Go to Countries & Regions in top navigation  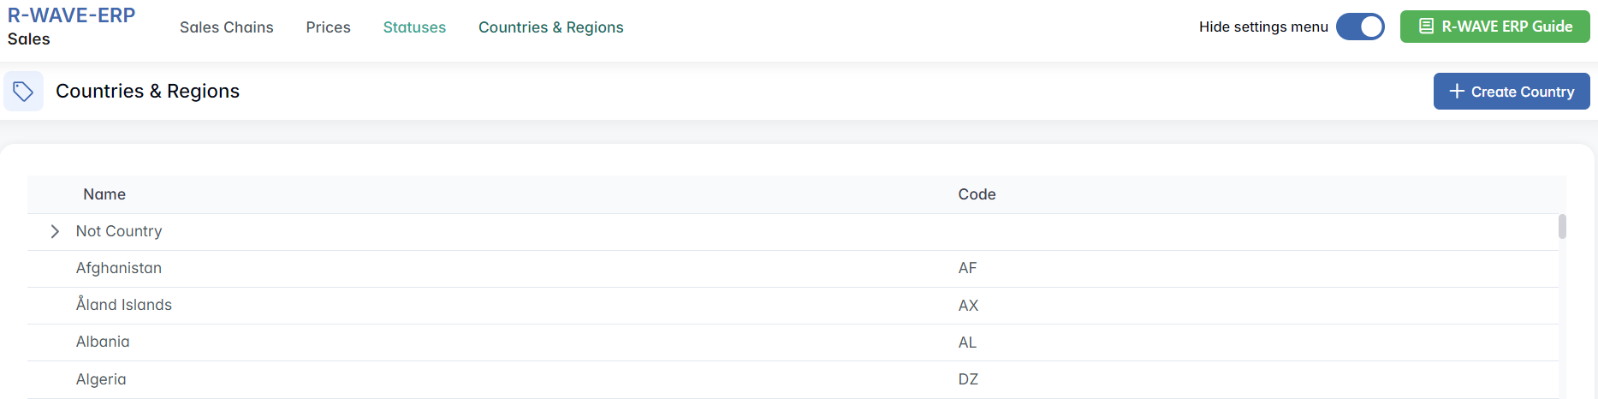(x=550, y=27)
